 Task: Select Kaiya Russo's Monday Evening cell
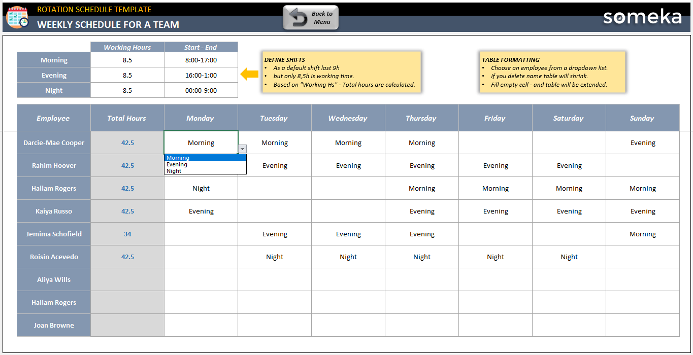pos(201,211)
